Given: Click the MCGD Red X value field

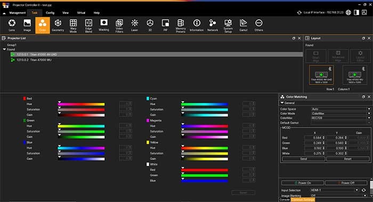Looking at the screenshot, I should (x=314, y=138).
